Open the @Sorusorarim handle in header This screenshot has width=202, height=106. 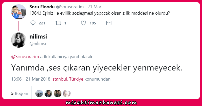(70, 7)
